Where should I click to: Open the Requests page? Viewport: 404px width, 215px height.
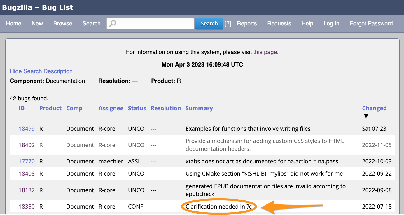tap(279, 24)
